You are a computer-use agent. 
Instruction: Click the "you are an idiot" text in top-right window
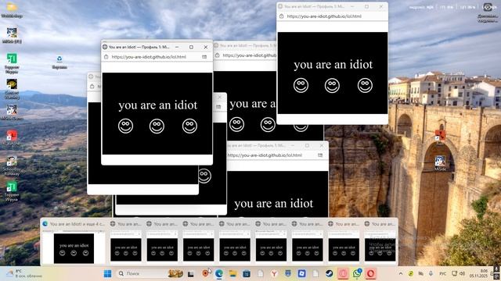[333, 65]
